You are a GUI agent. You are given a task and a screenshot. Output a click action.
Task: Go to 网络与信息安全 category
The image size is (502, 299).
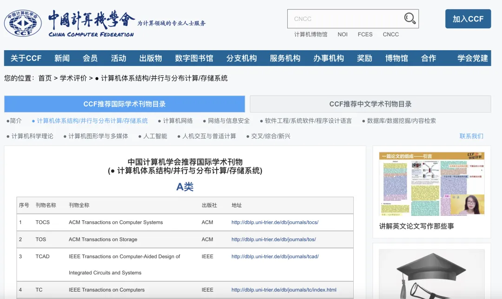229,121
